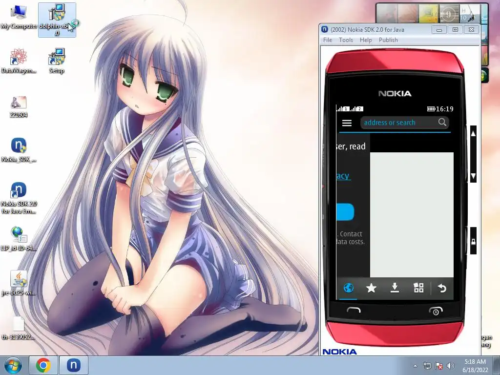Open the Help menu in Nokia SDK

click(x=366, y=40)
